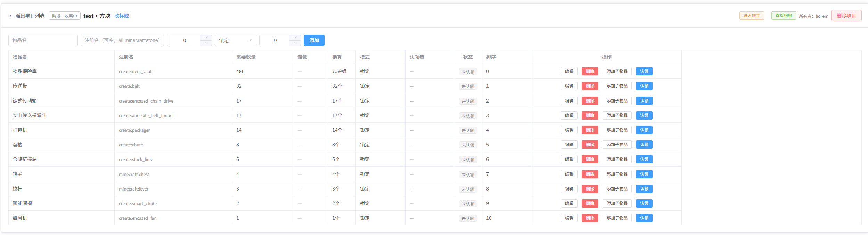Viewport: 868px width, 235px height.
Task: Click the 进入施工 button
Action: pos(752,16)
